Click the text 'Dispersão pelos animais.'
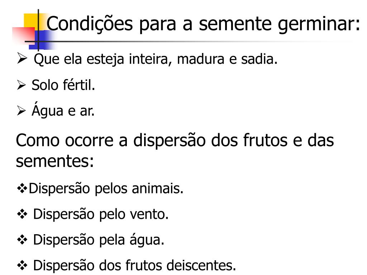 (x=106, y=188)
